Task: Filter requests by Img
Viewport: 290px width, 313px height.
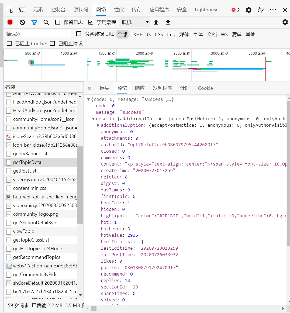Action: click(171, 34)
